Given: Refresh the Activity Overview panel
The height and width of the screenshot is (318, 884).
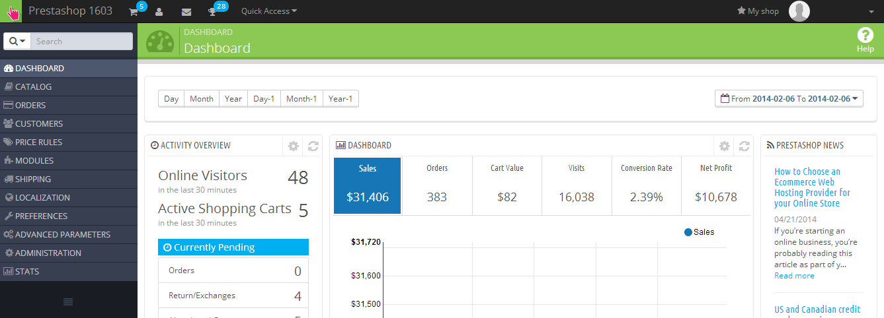Looking at the screenshot, I should point(313,146).
